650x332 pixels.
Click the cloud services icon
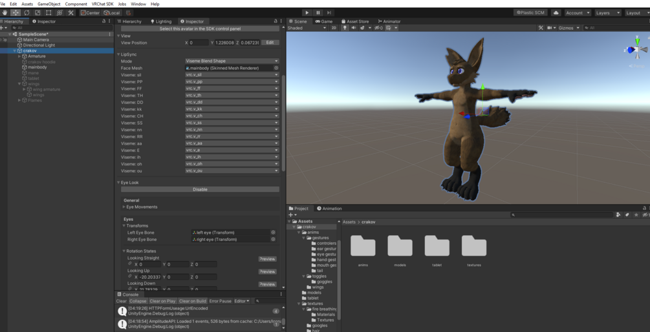pyautogui.click(x=556, y=13)
